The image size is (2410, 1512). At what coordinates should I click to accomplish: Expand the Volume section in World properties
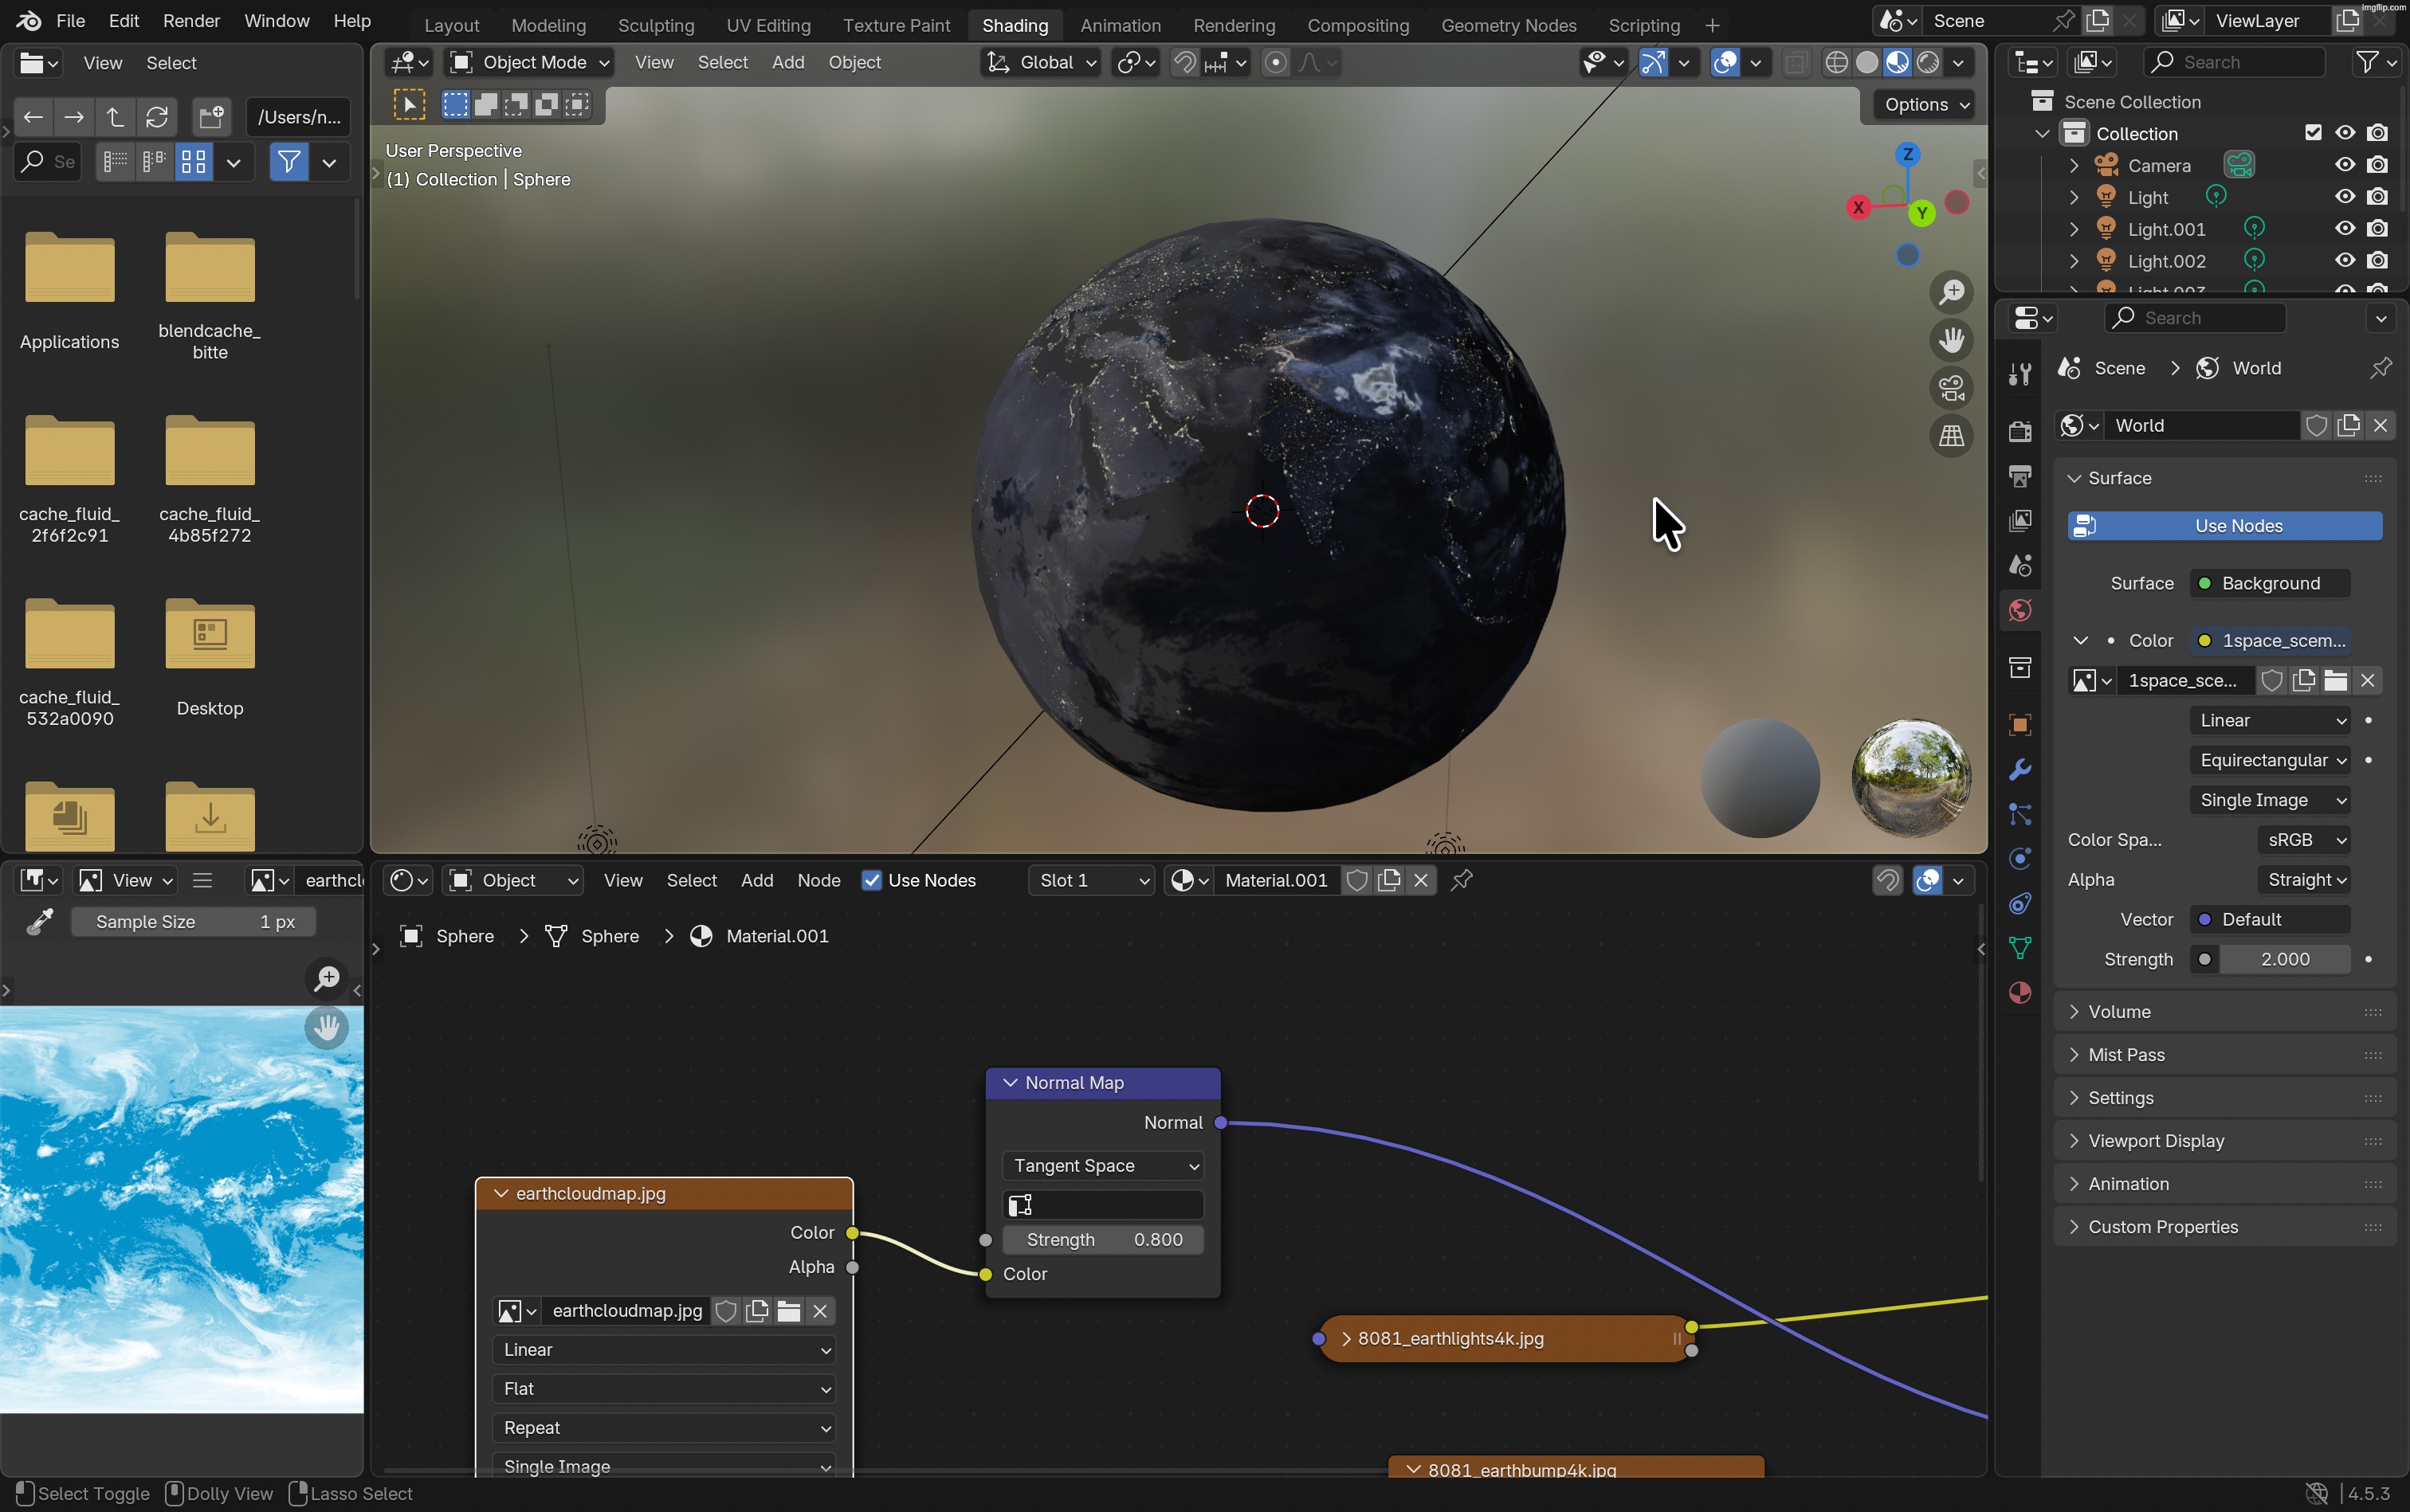click(2120, 1011)
